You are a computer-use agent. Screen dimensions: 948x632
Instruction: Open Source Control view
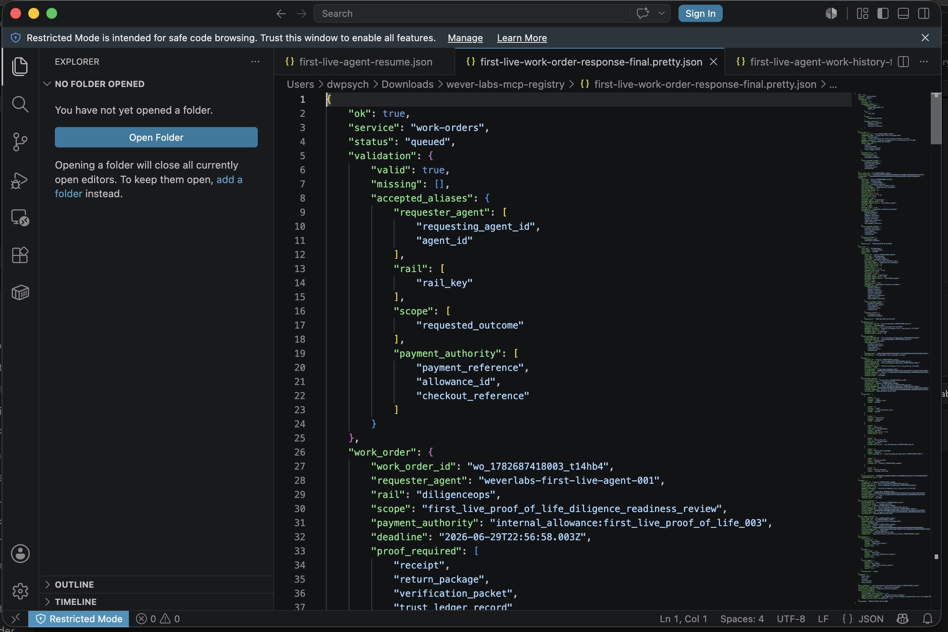coord(20,142)
